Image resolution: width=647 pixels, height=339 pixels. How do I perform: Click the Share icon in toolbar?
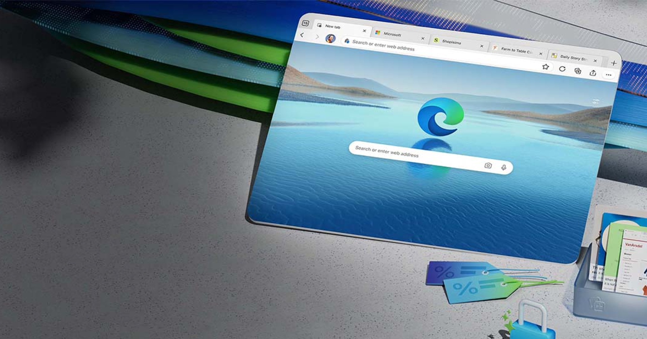click(x=593, y=73)
